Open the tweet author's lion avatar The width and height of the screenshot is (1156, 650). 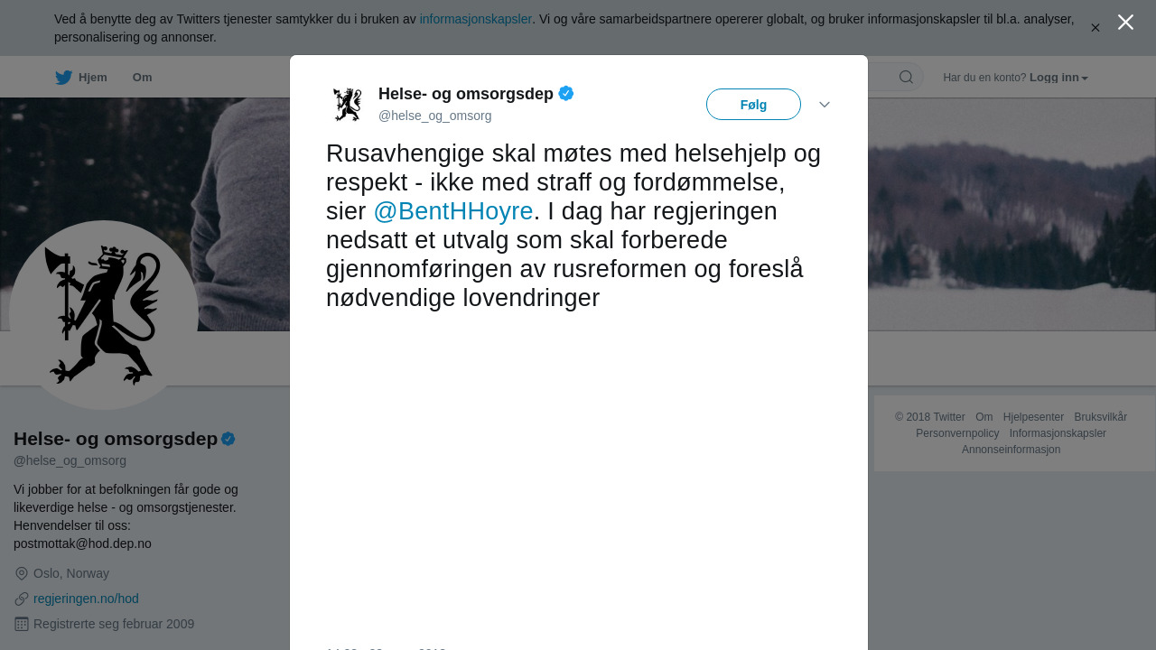click(x=348, y=105)
